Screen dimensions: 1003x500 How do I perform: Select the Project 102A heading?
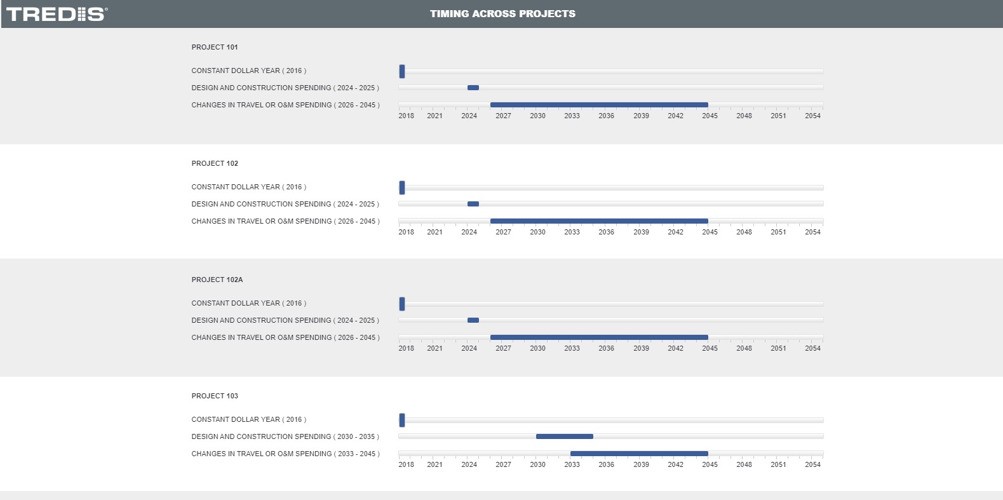217,280
